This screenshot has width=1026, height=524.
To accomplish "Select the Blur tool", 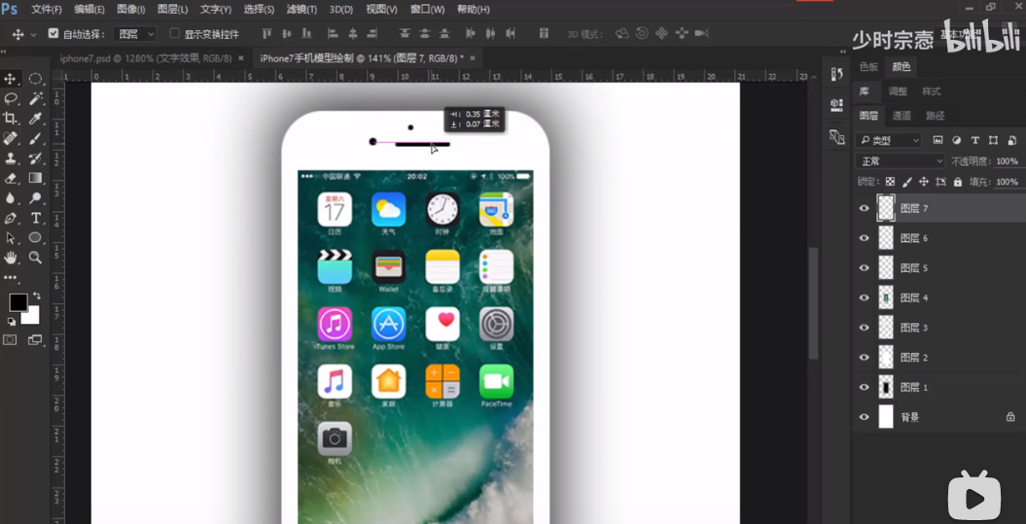I will coord(11,197).
